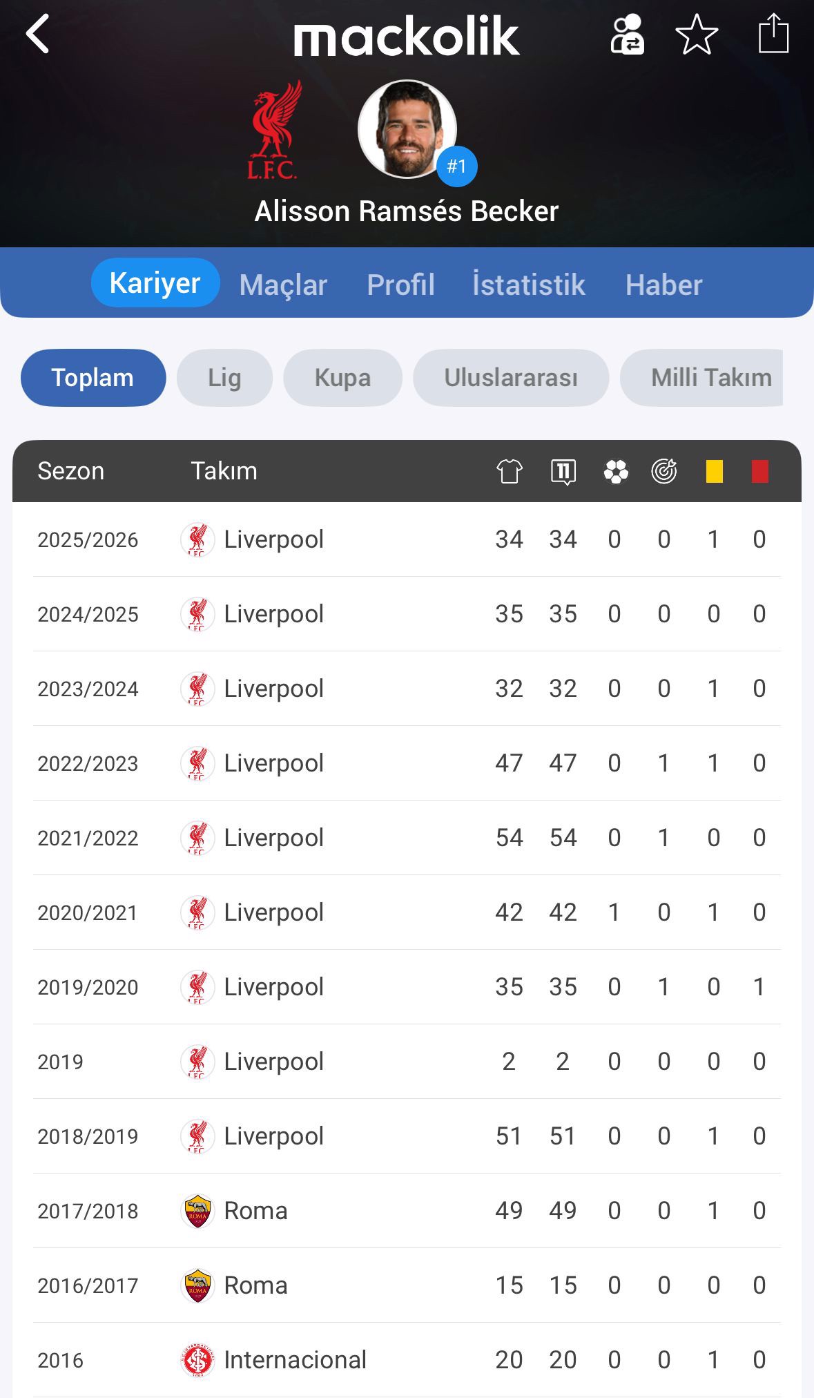Switch to the Maçlar tab
Screen dimensions: 814x1398
coord(283,285)
